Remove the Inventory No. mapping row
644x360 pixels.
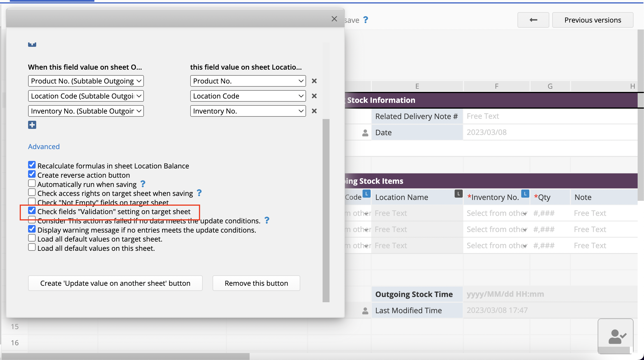pos(314,111)
